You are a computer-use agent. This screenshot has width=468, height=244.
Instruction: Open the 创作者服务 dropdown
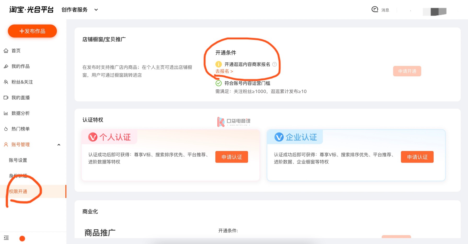point(79,10)
